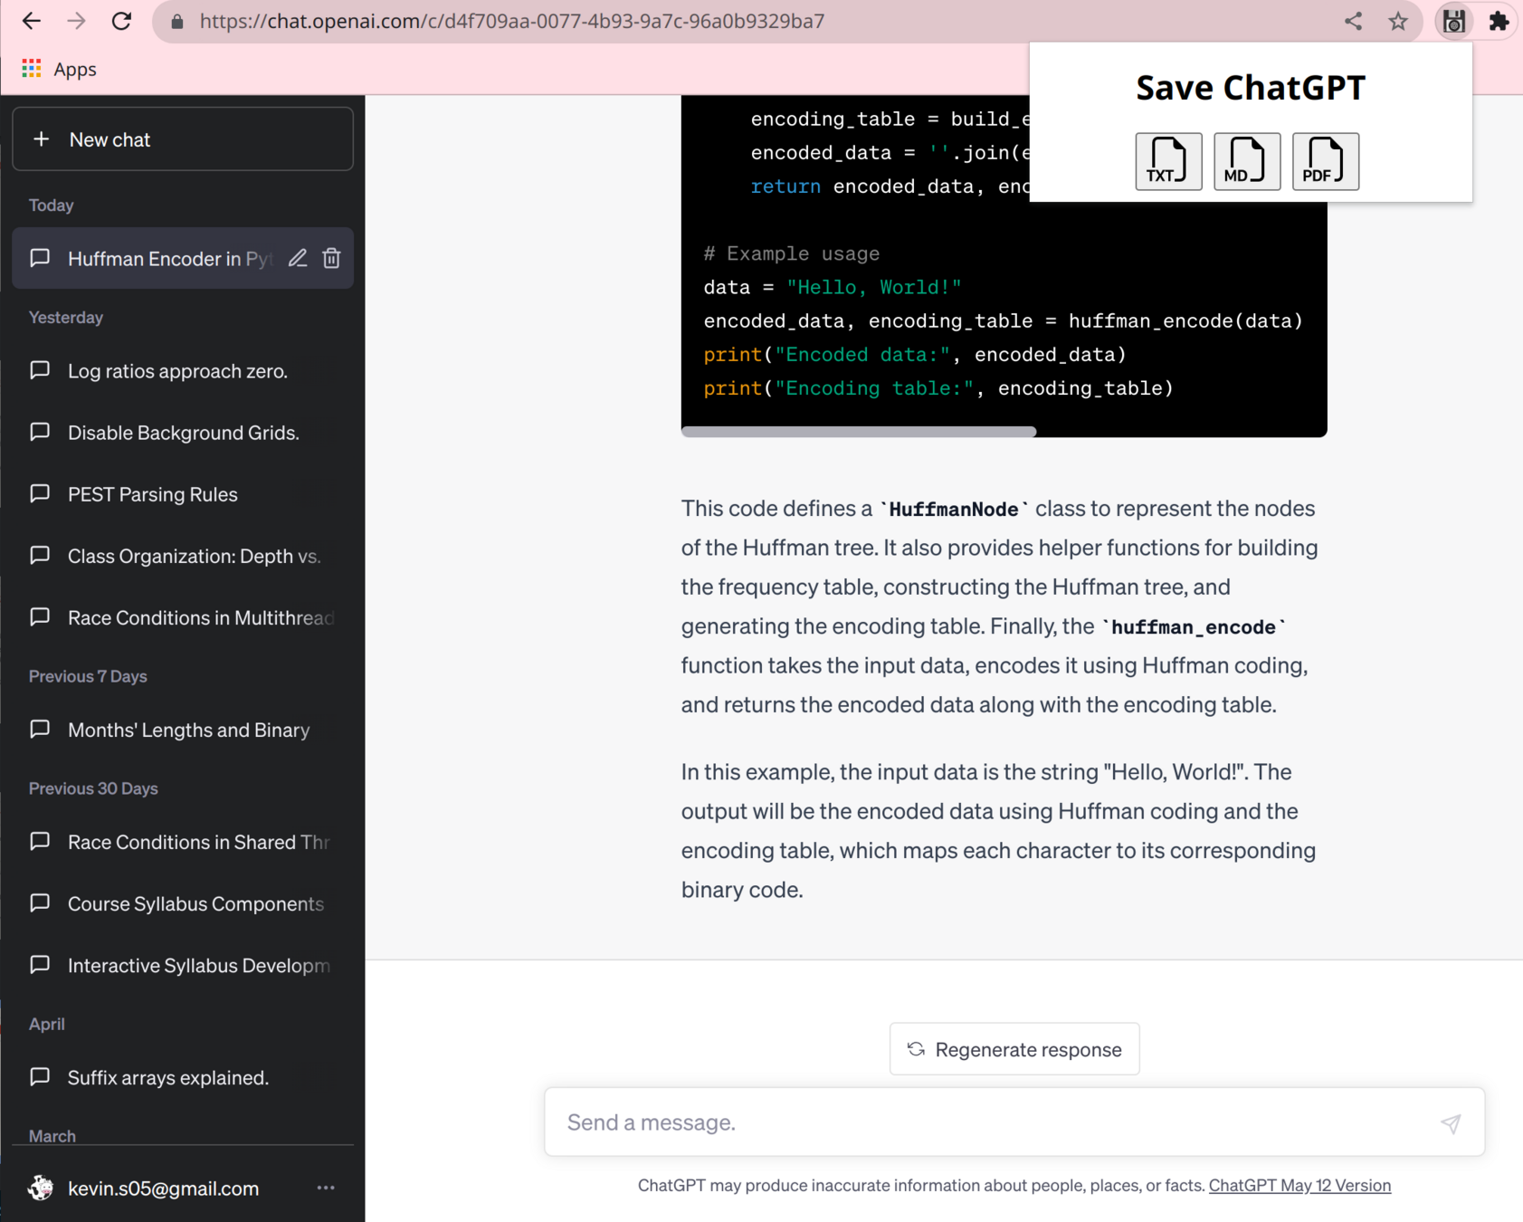Save chat as TXT file
This screenshot has width=1523, height=1222.
tap(1168, 161)
